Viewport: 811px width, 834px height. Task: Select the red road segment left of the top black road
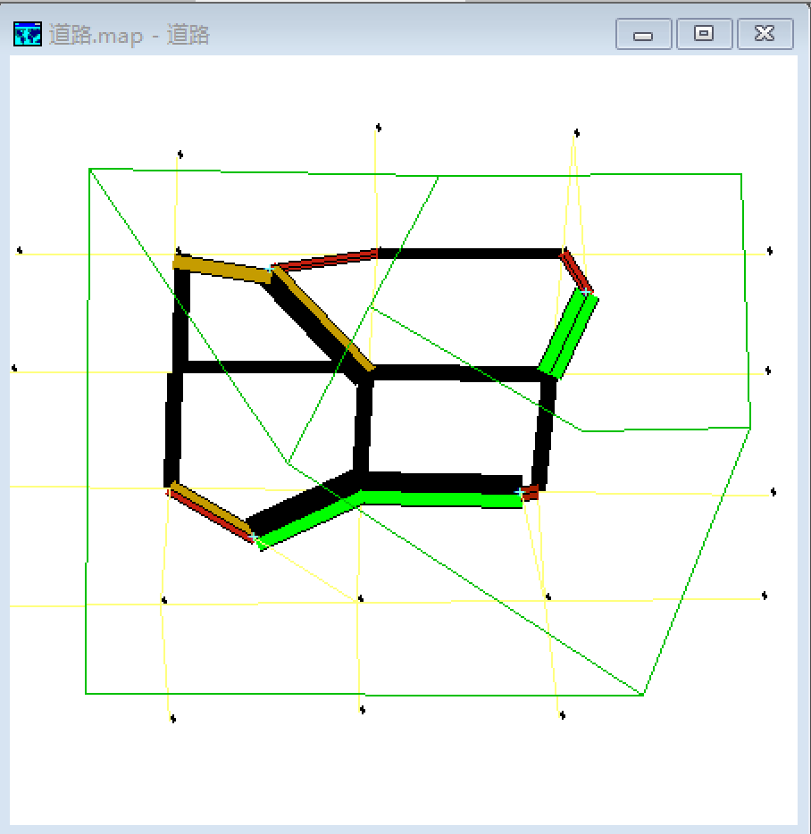click(x=324, y=261)
